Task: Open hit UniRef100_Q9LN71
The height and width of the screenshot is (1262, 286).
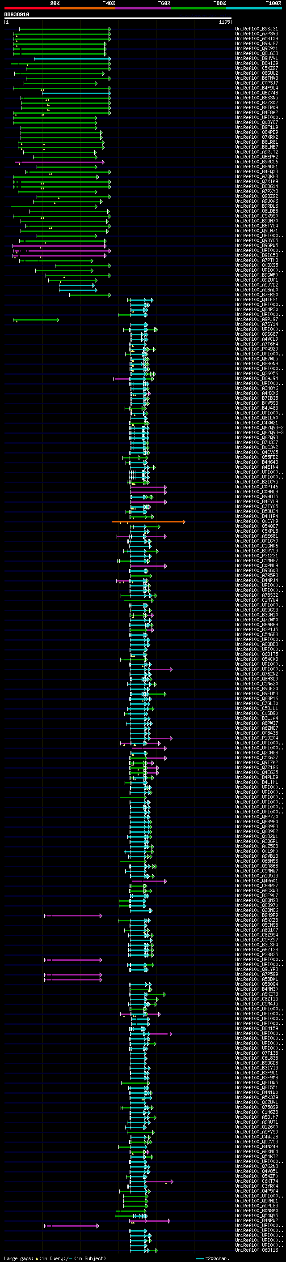Action: [257, 231]
